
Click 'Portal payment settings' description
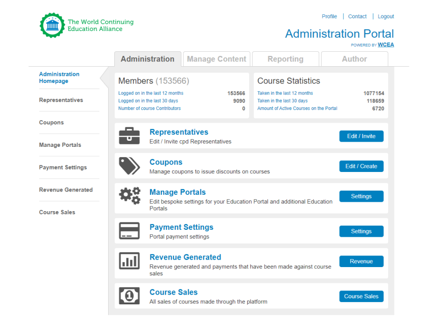pos(179,237)
